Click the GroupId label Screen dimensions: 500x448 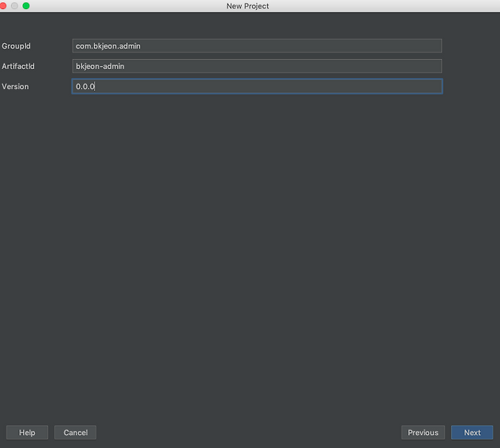coord(16,46)
